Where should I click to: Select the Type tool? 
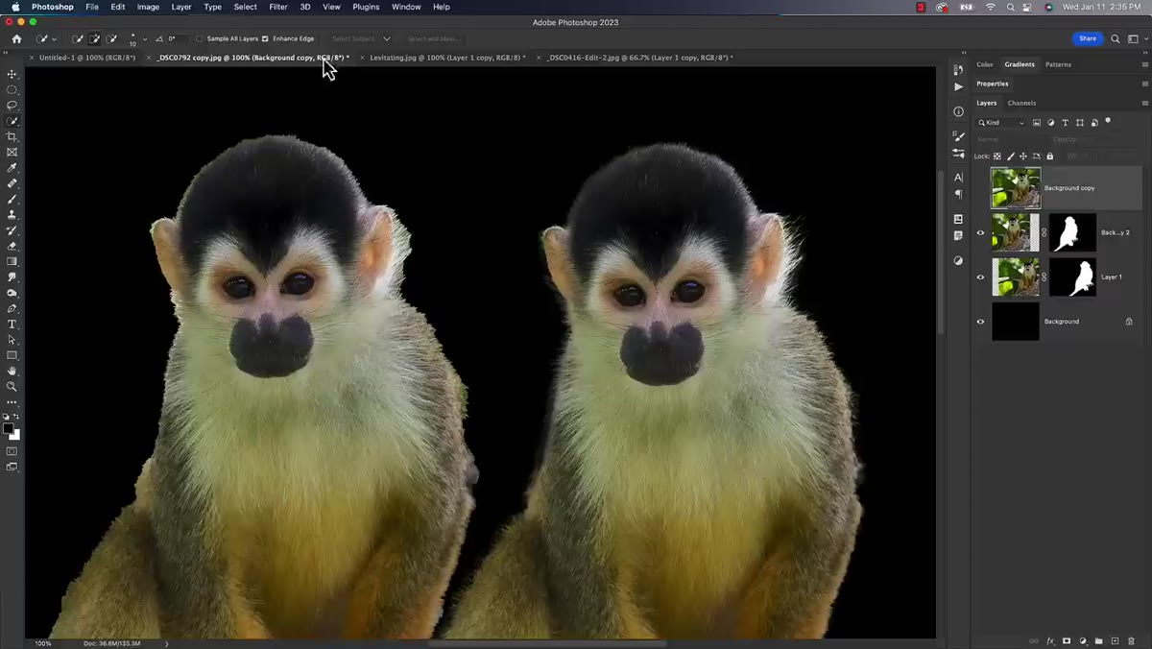click(12, 324)
